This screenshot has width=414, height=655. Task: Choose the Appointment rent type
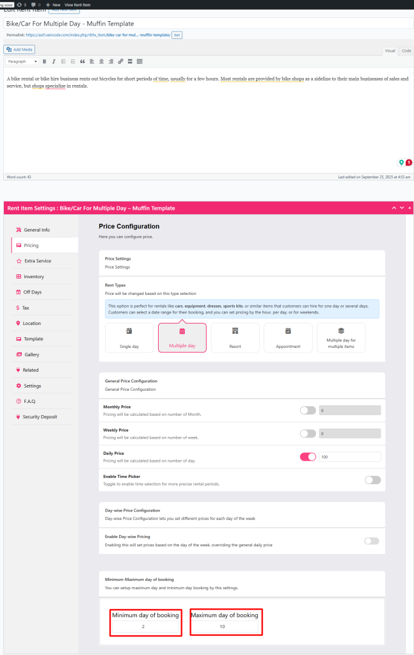click(288, 337)
